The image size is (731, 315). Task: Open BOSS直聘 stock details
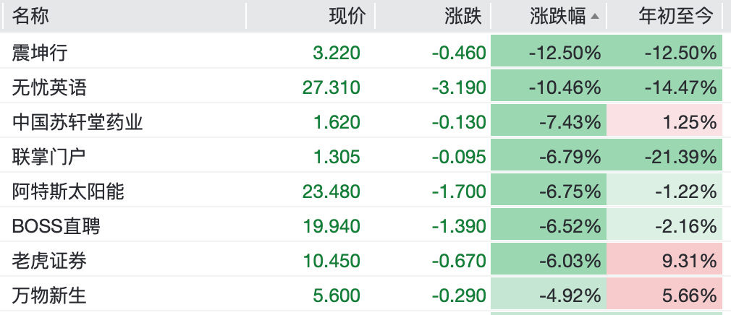click(x=56, y=226)
